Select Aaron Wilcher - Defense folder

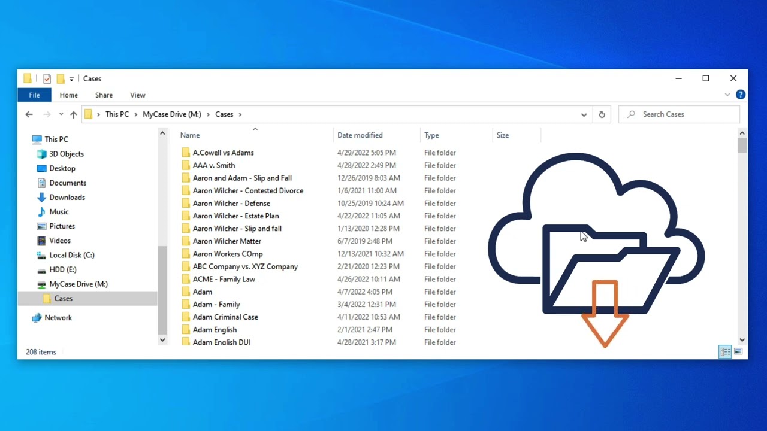coord(231,203)
